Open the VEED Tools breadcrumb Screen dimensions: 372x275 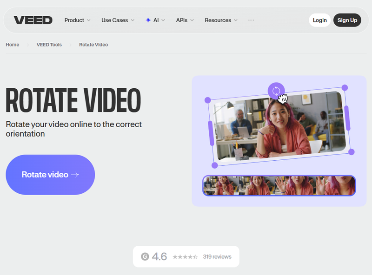(49, 45)
